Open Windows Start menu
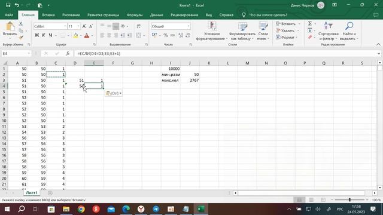This screenshot has width=383, height=215. click(7, 209)
